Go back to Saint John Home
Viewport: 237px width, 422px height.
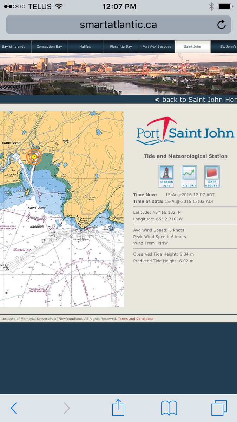tap(196, 100)
